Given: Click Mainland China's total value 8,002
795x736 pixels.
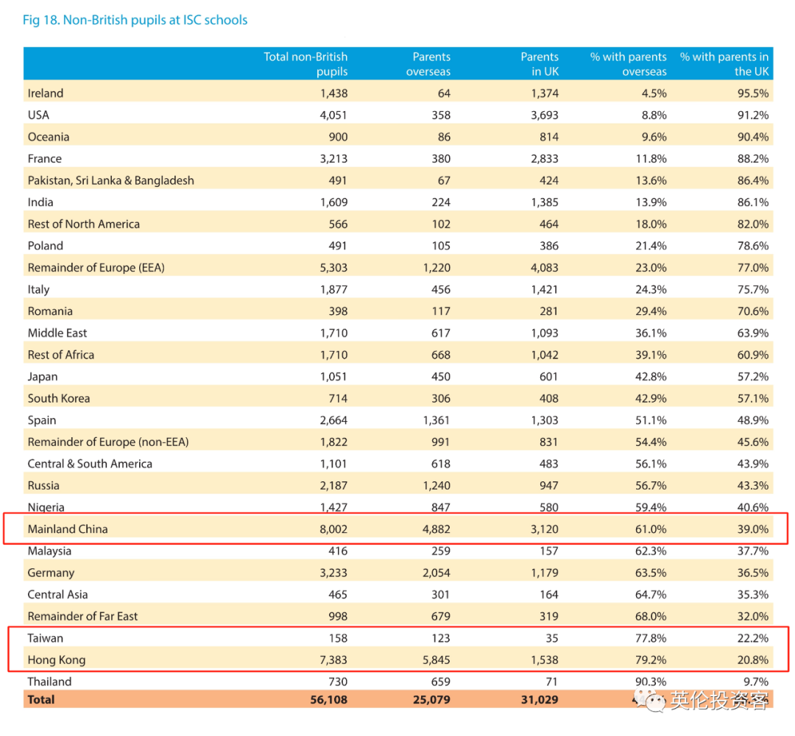Looking at the screenshot, I should [333, 529].
